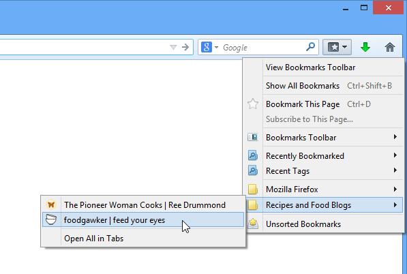Close the Firefox window
Viewport: 407px width, 274px height.
(389, 7)
